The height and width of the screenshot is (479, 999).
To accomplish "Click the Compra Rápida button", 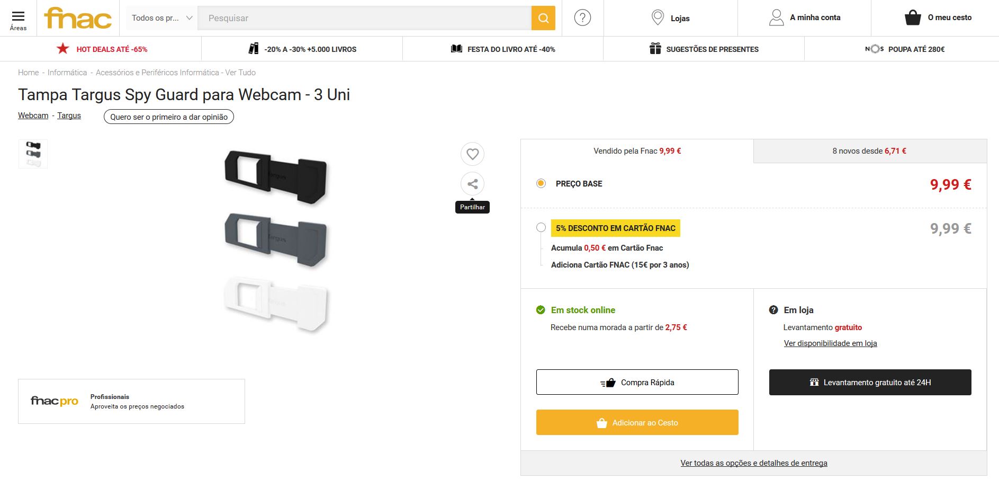I will [x=637, y=382].
